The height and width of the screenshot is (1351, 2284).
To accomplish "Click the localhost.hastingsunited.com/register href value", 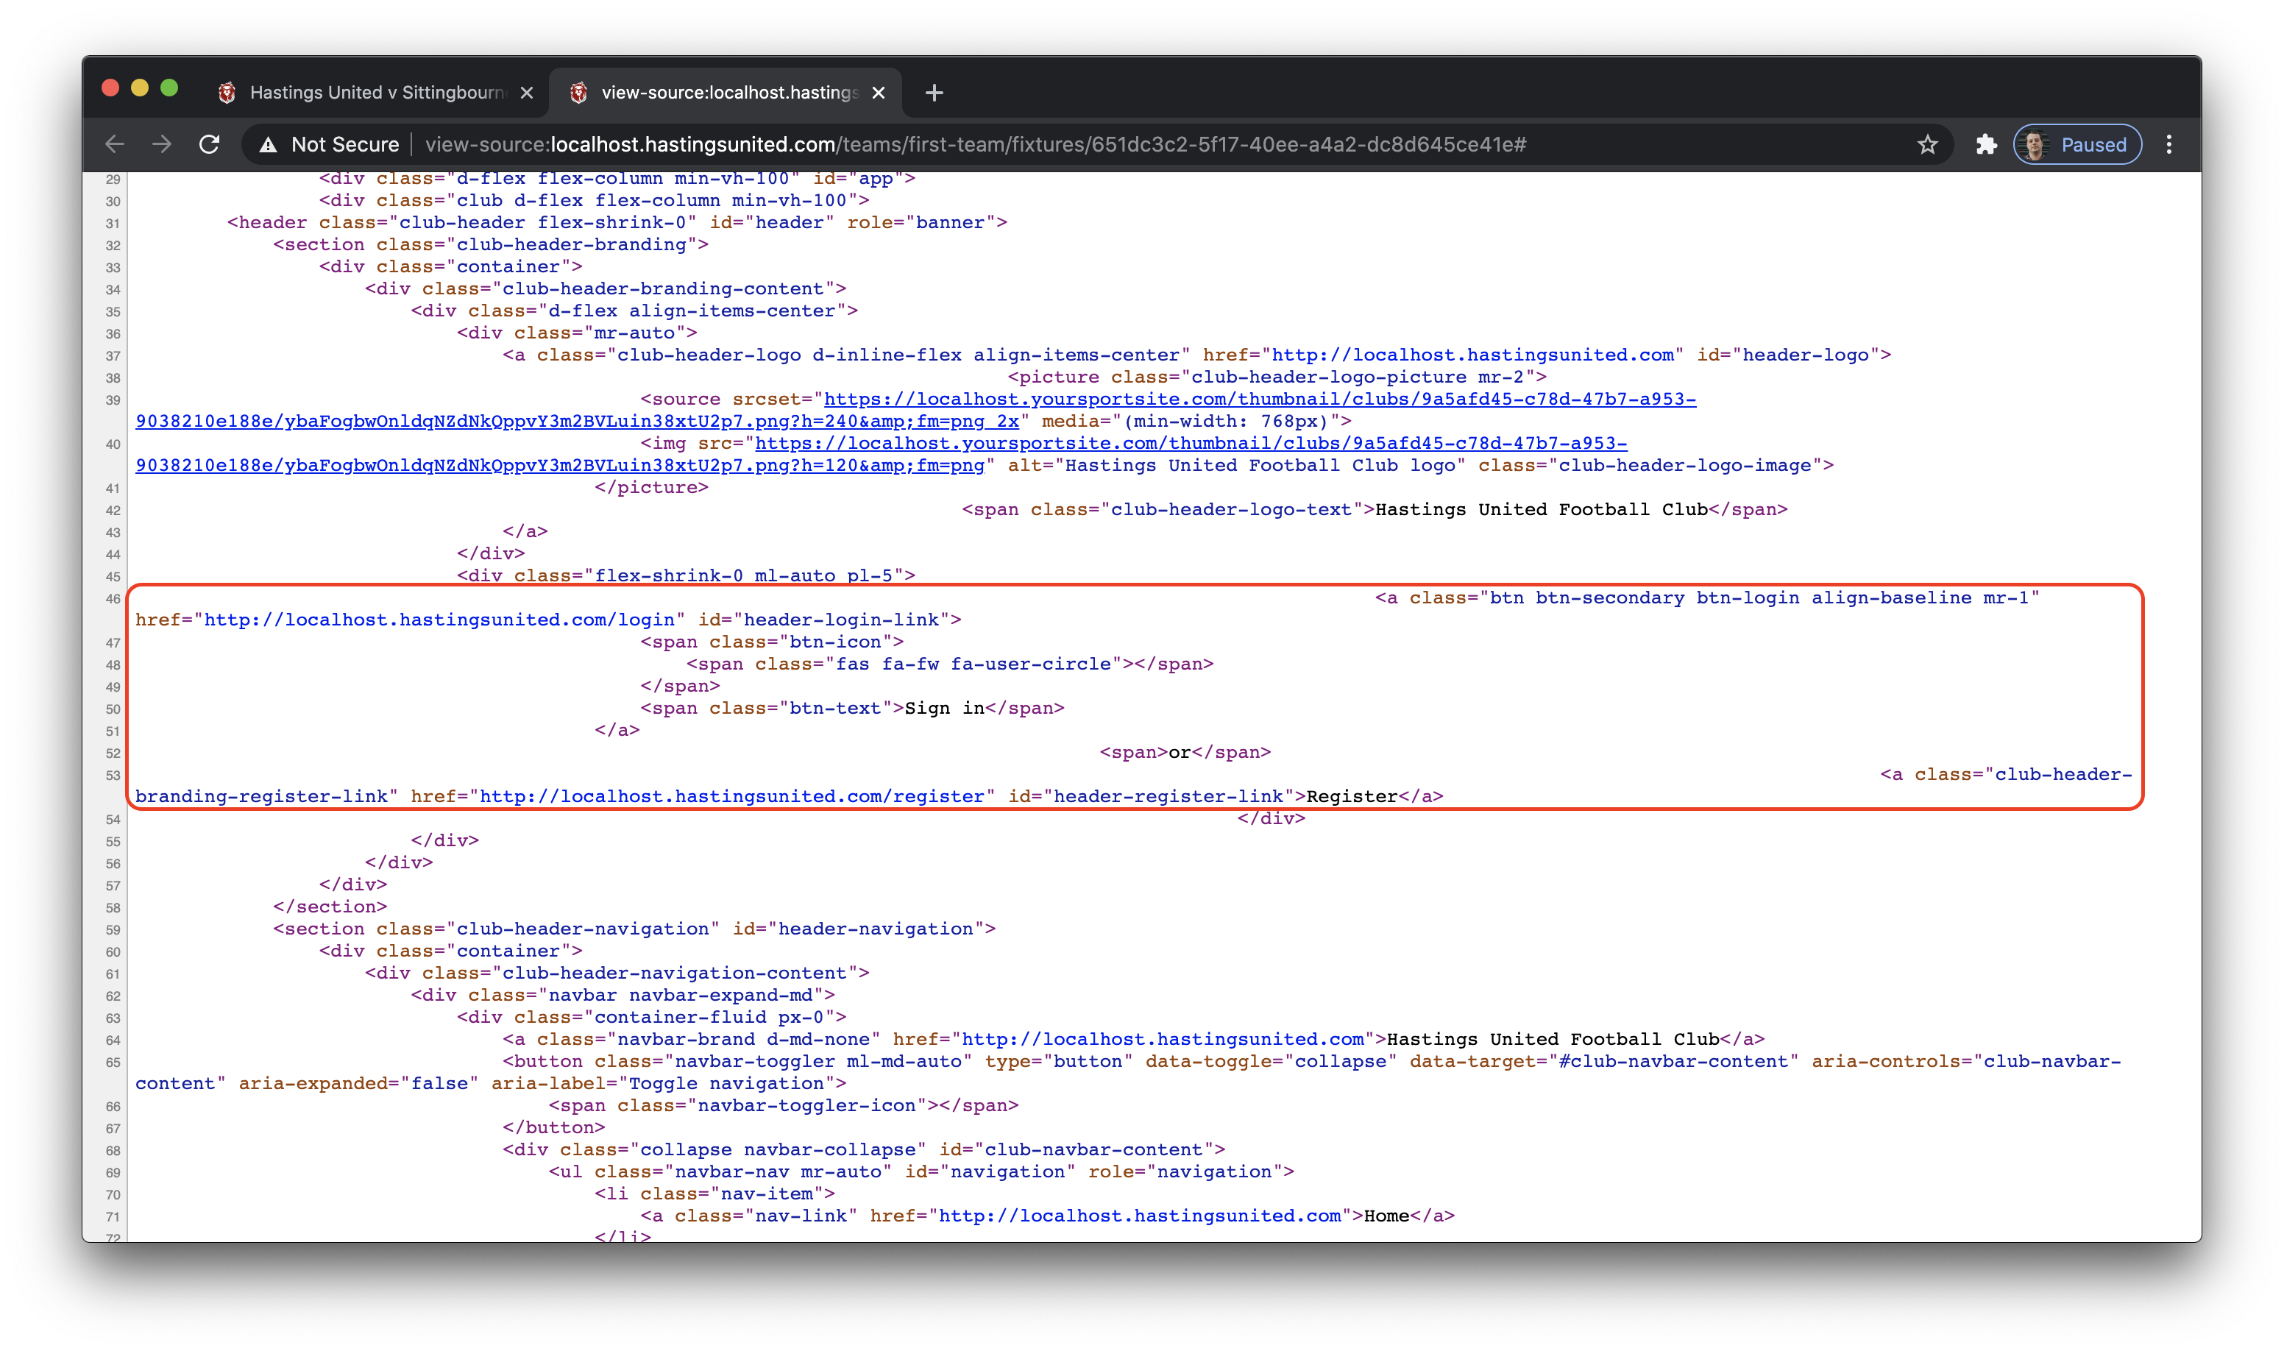I will (732, 797).
